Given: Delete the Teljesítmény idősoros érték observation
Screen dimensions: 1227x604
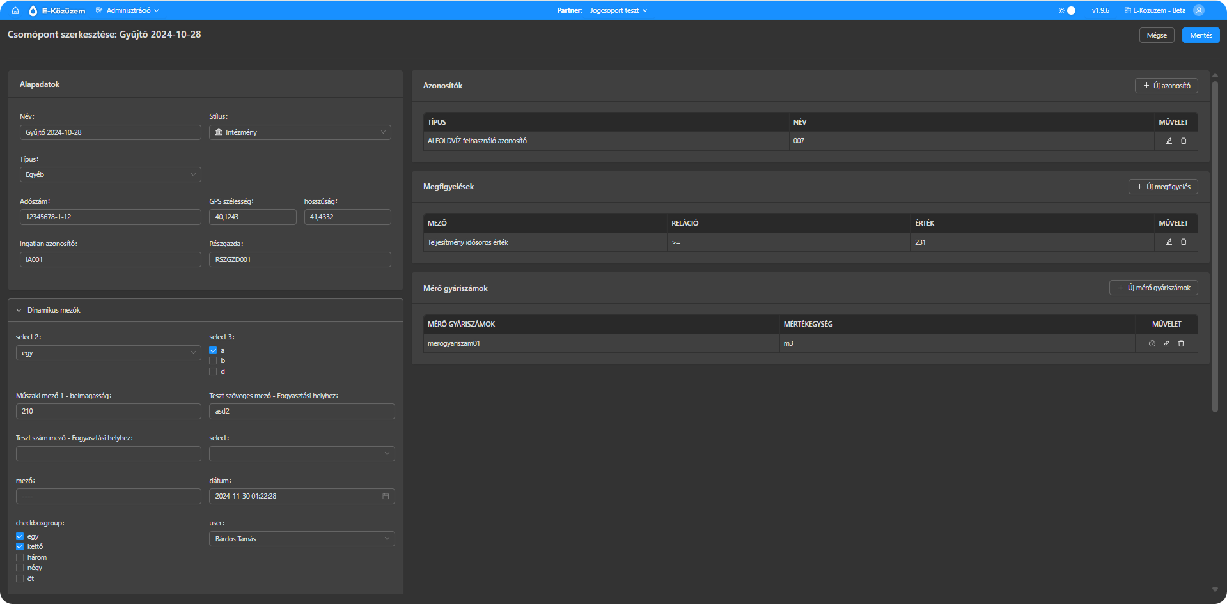Looking at the screenshot, I should pos(1184,242).
